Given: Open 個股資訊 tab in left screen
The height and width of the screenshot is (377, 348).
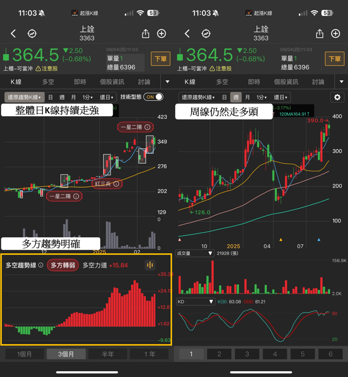Looking at the screenshot, I should coord(112,82).
